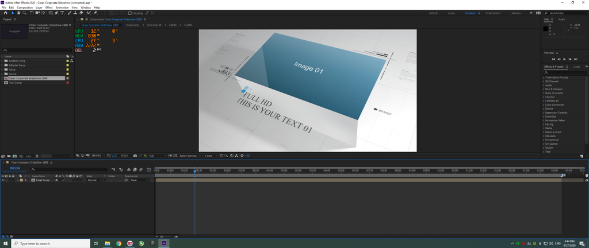
Task: Select the Zoom magnifier tool
Action: [x=25, y=13]
